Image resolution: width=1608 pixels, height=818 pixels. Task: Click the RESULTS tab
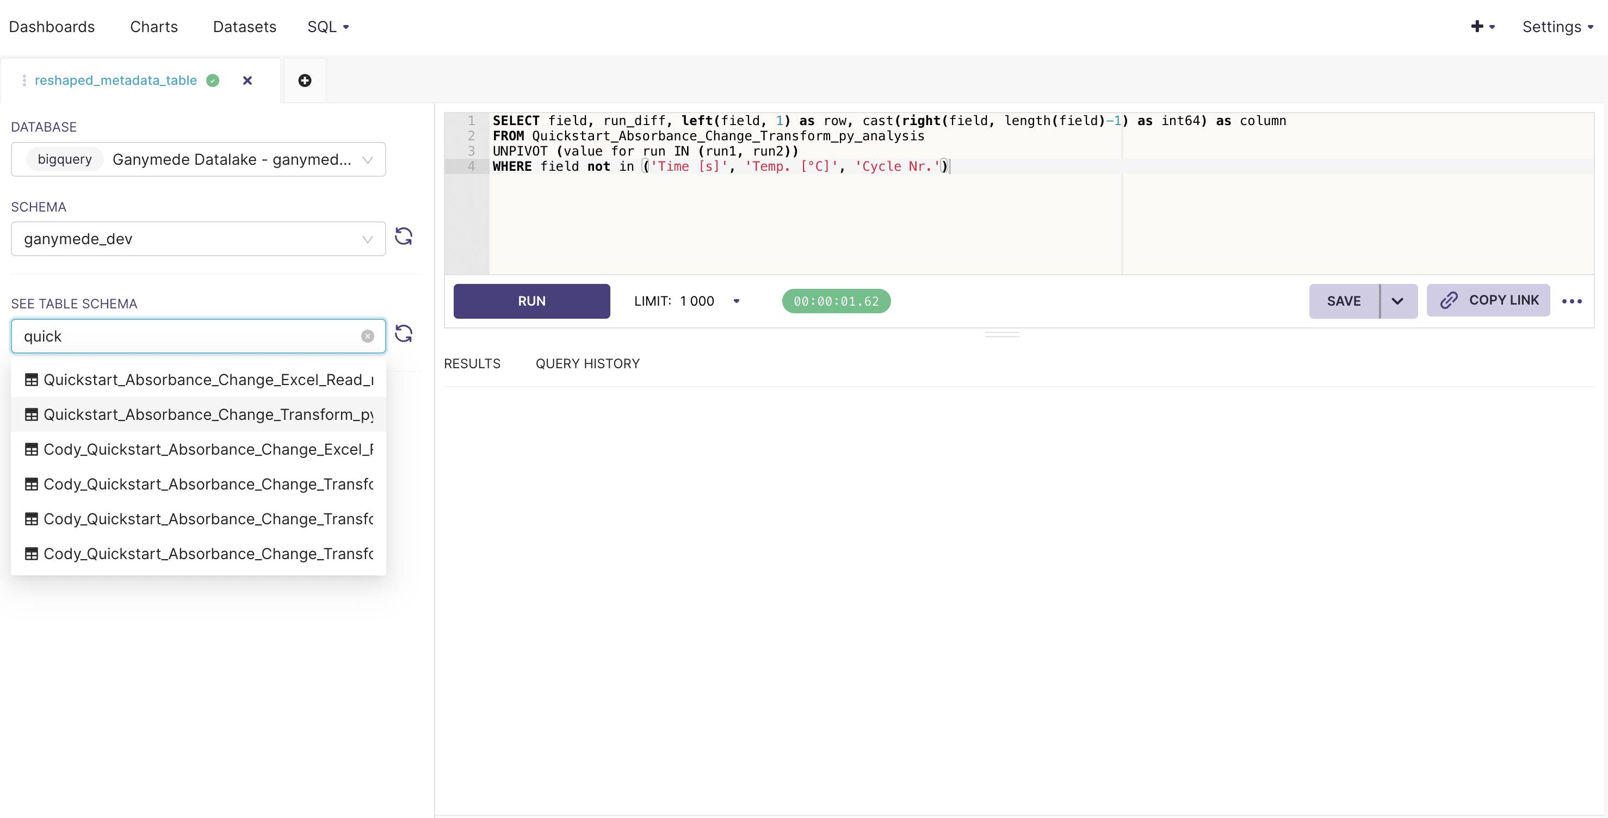pyautogui.click(x=473, y=363)
